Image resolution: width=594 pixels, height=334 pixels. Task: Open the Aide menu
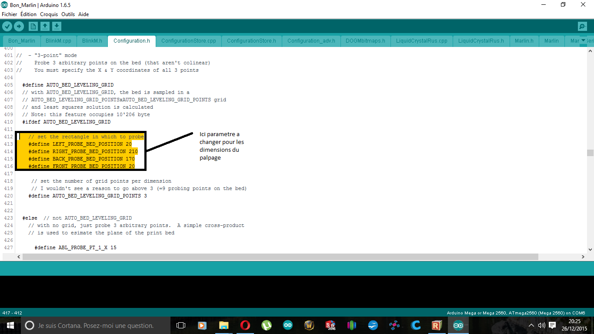click(x=83, y=14)
